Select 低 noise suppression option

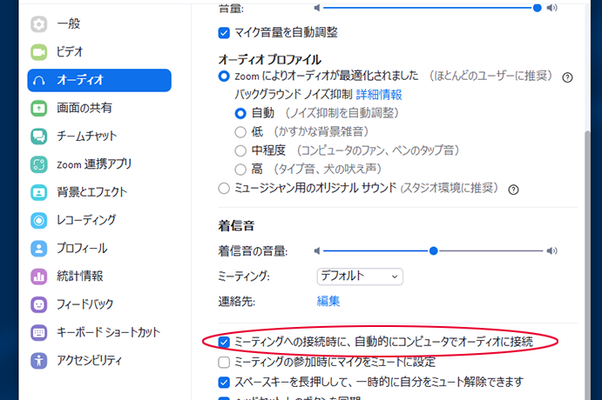pos(240,132)
